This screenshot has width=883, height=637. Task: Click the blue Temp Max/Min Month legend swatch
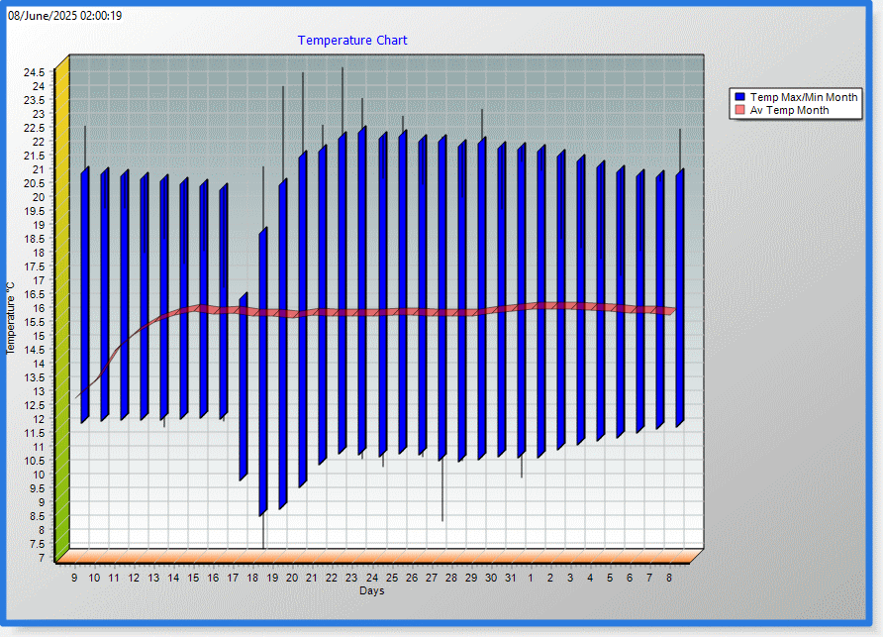pyautogui.click(x=740, y=97)
